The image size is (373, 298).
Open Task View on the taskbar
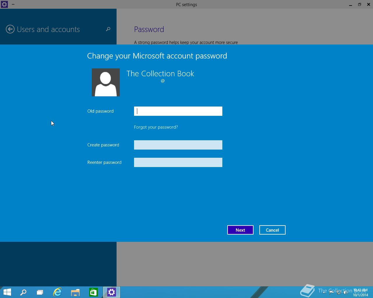point(40,292)
